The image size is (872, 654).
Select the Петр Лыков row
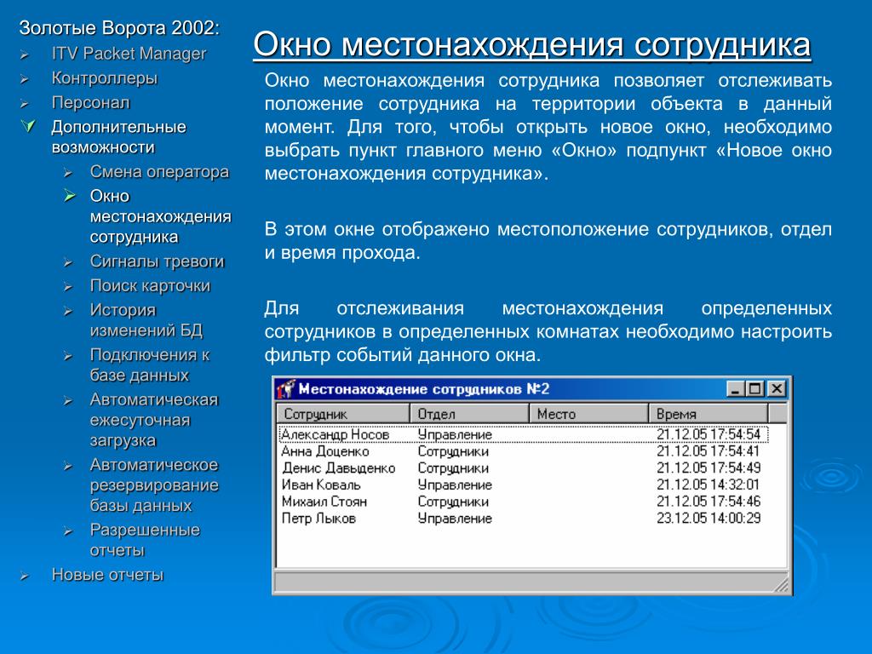tap(523, 519)
